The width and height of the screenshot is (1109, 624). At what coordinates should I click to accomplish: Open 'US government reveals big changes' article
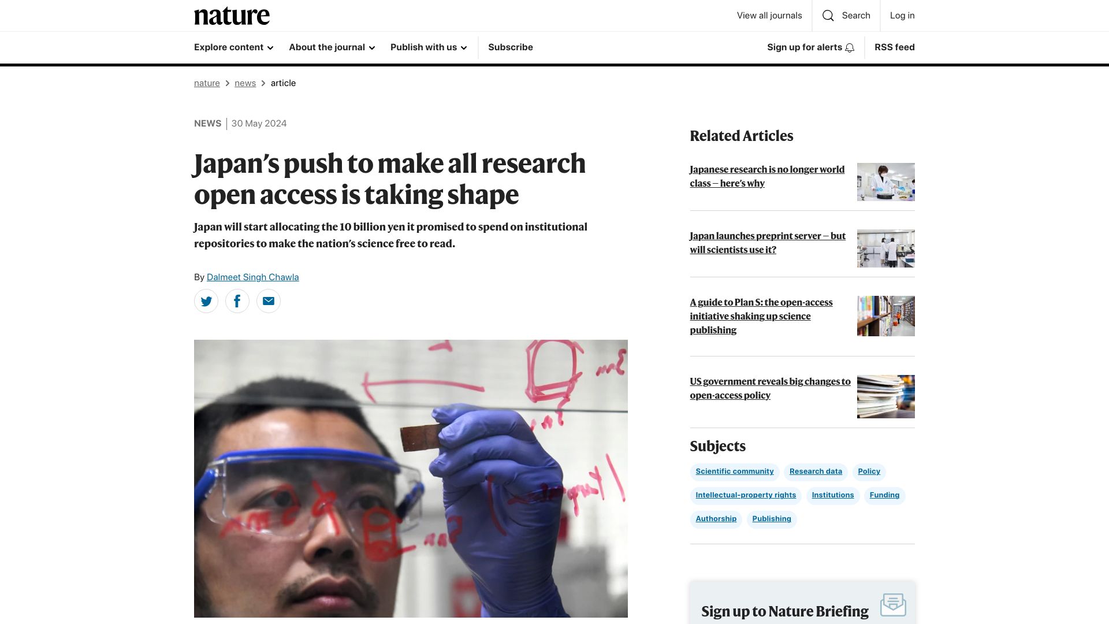click(x=770, y=388)
